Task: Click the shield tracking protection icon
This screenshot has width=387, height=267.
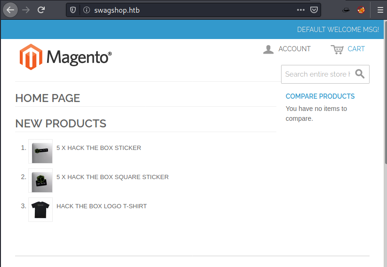Action: 73,10
